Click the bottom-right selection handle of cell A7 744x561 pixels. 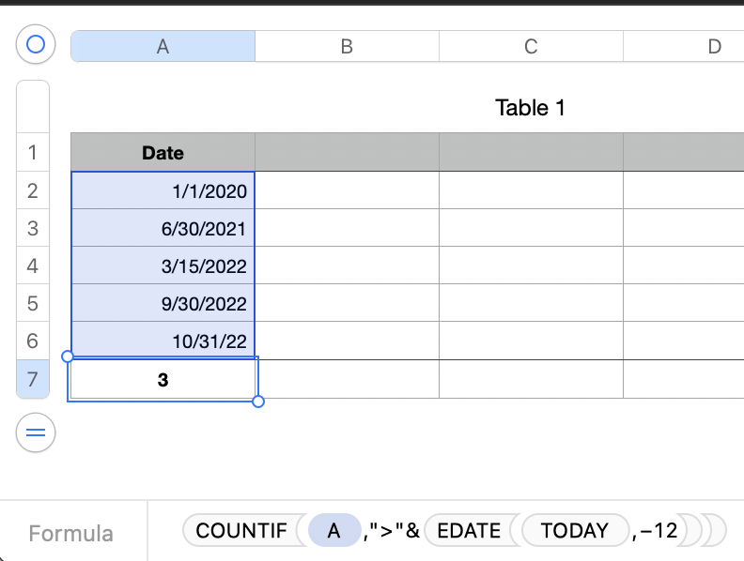click(x=258, y=402)
